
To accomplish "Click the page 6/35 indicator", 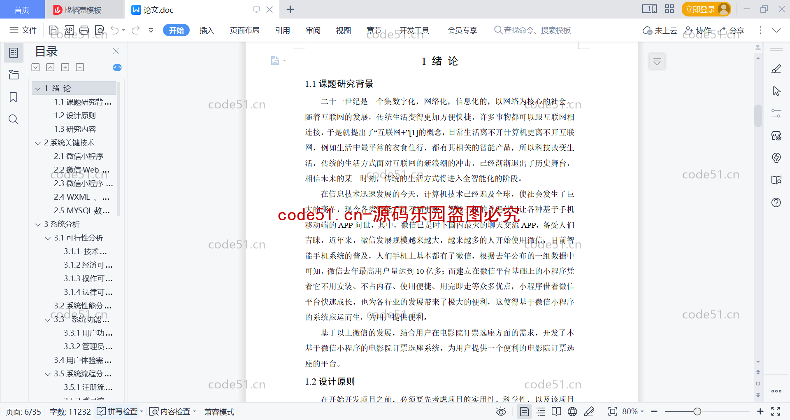I will (x=23, y=412).
